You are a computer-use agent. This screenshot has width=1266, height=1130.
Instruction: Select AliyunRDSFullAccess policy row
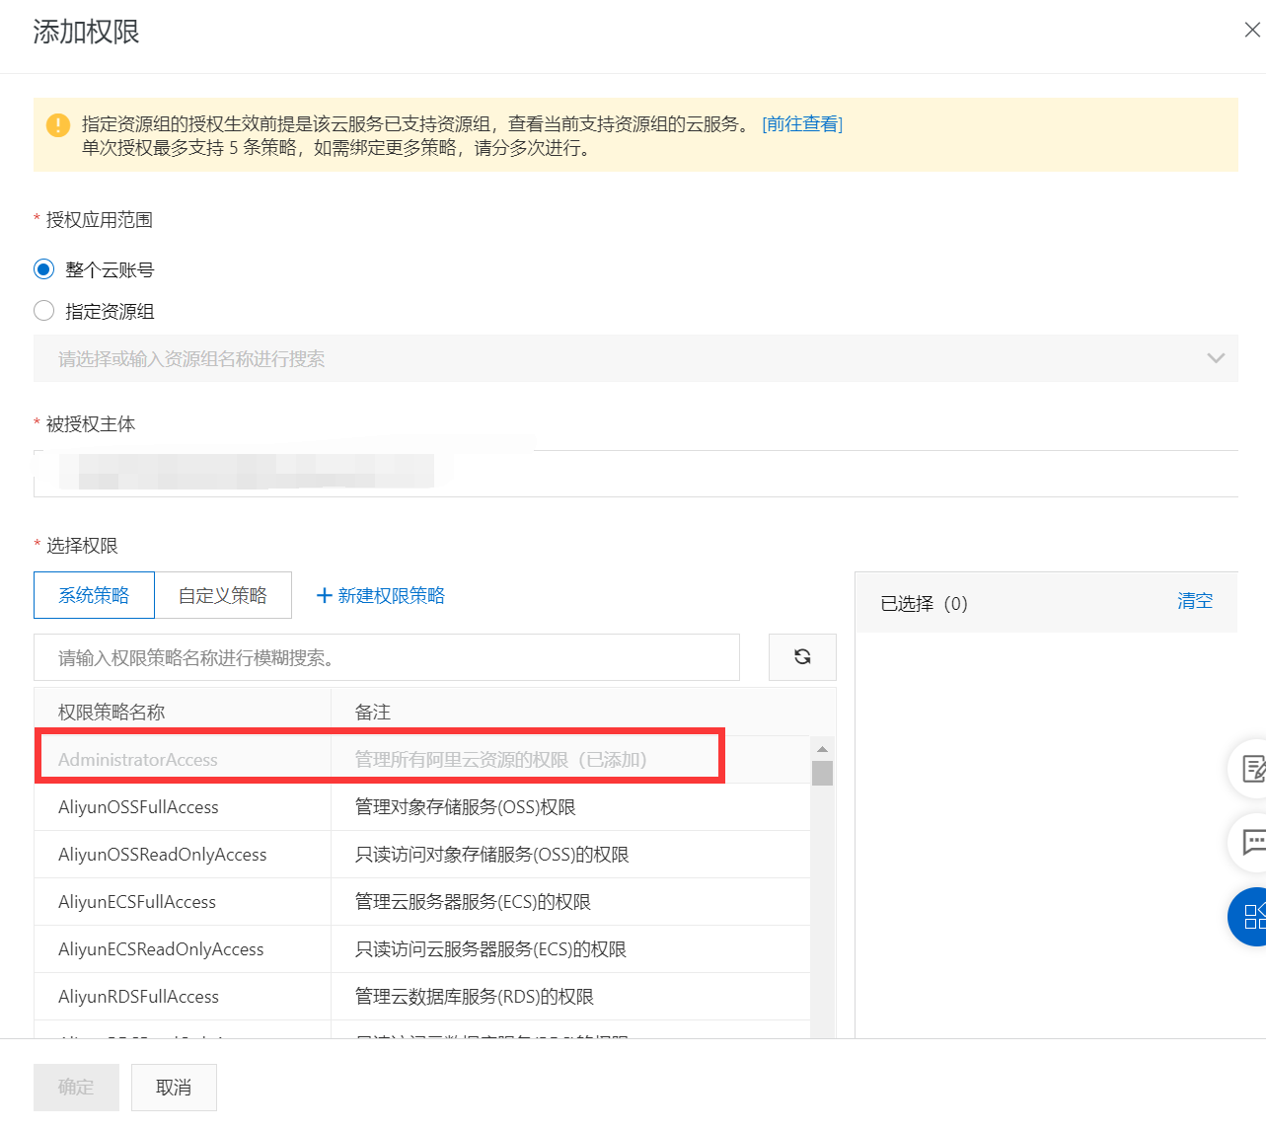point(422,996)
